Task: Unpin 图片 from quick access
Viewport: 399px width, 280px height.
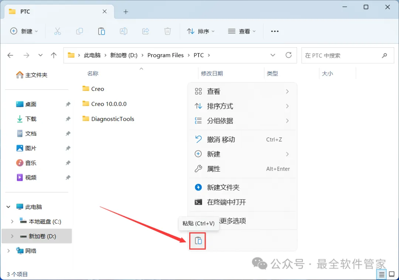Action: (x=68, y=148)
